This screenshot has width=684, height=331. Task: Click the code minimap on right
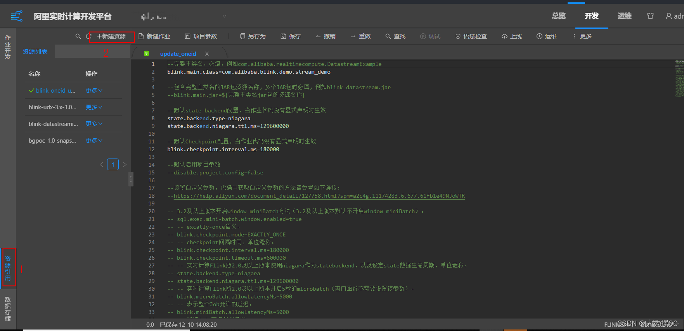point(679,79)
